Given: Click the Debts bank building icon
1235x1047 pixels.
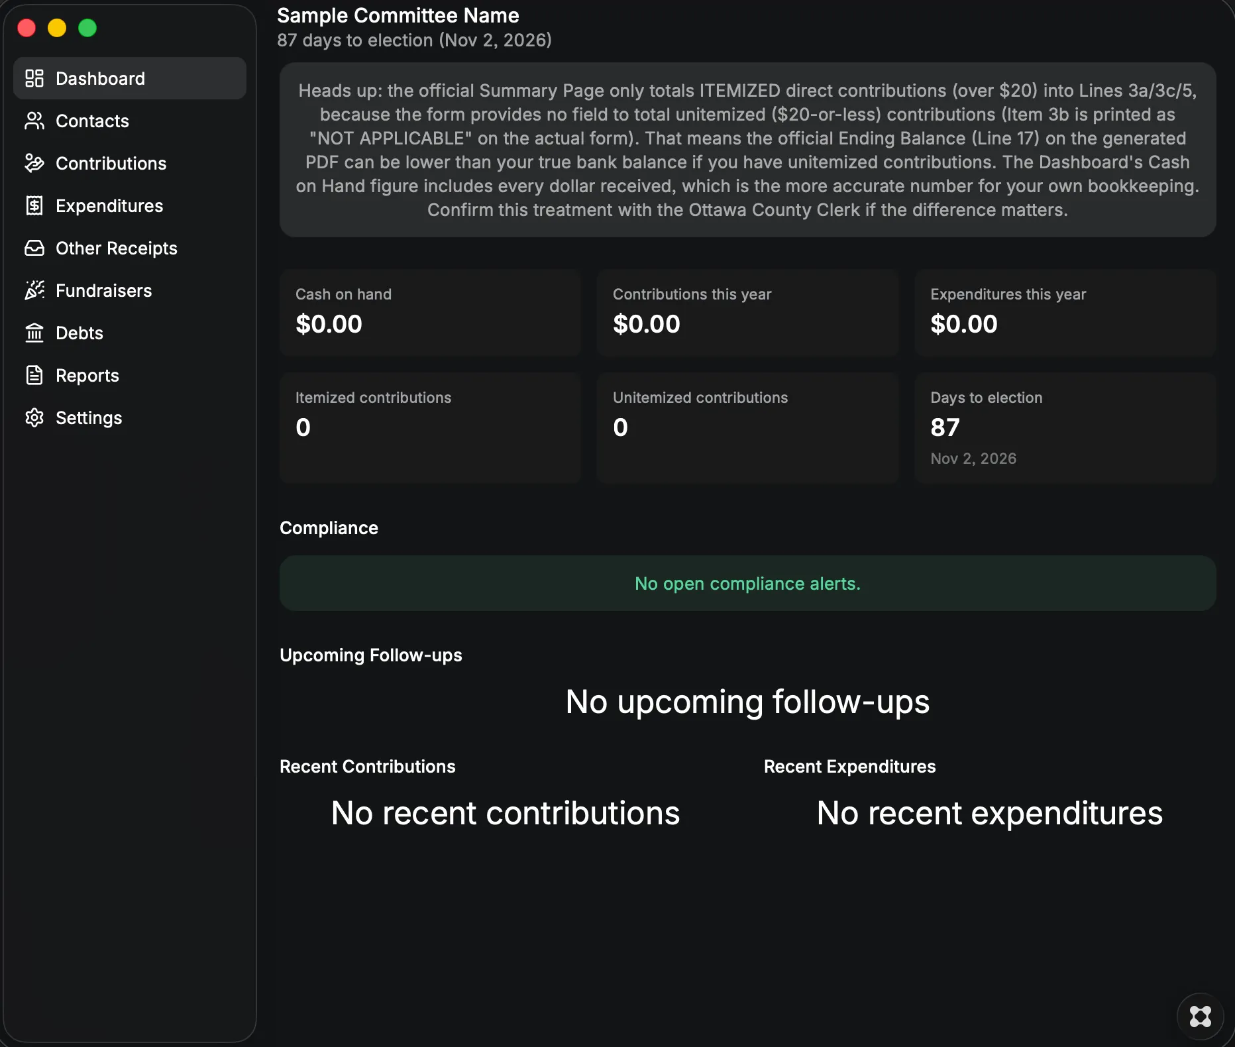Looking at the screenshot, I should point(34,333).
